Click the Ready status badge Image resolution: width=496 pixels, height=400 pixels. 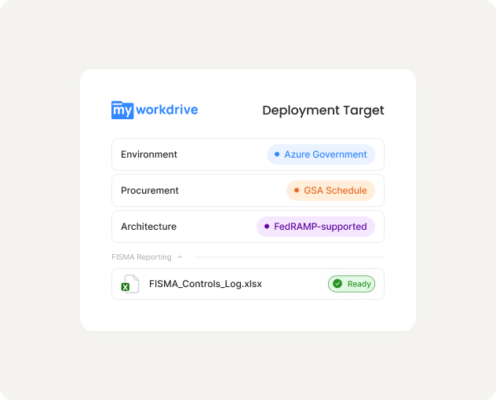(352, 284)
